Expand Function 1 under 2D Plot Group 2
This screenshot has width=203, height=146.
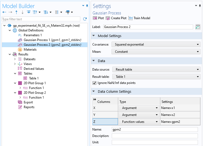tap(20, 98)
